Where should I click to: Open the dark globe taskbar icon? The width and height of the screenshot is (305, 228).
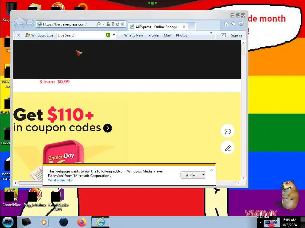point(63,222)
